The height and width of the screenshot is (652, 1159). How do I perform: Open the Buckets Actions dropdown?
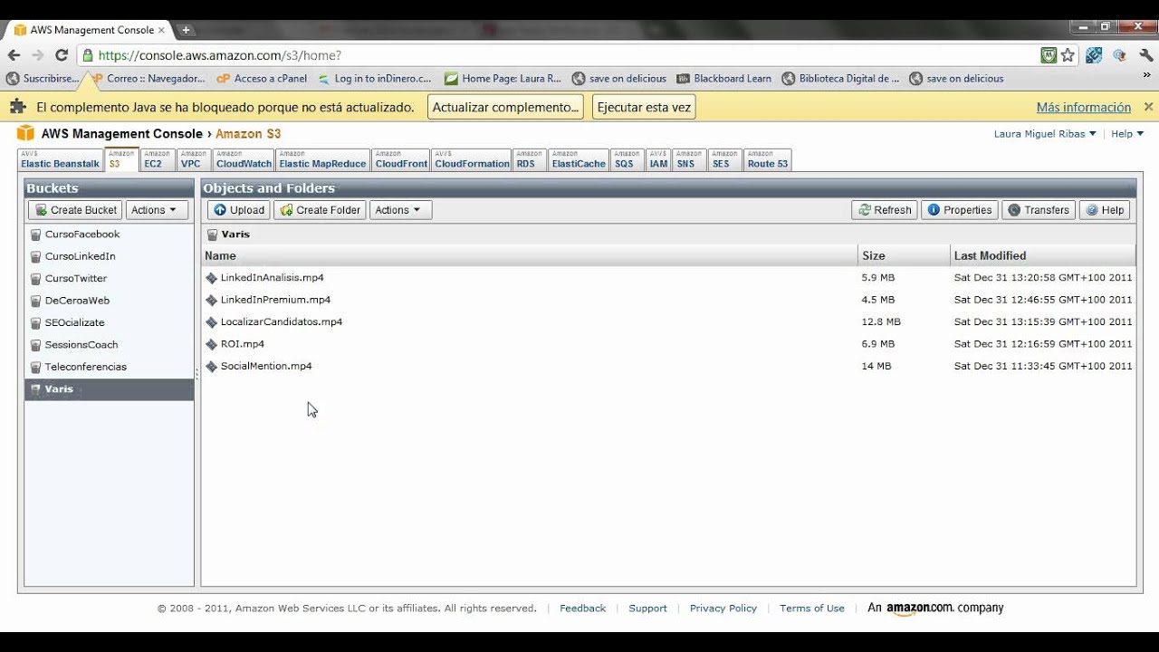(x=157, y=210)
